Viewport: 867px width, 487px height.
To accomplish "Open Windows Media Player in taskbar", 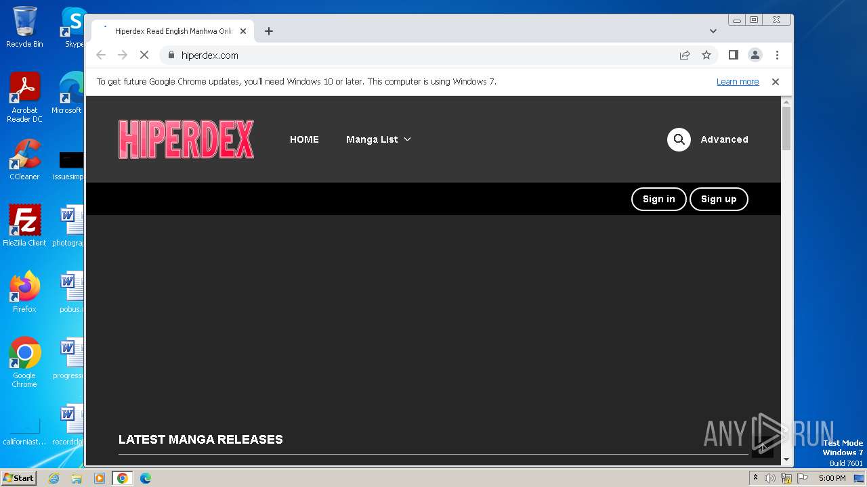I will (100, 478).
